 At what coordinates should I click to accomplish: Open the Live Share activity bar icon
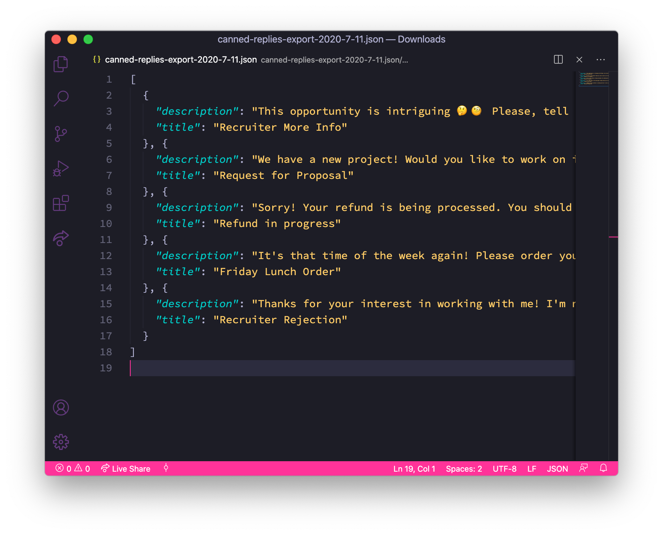61,238
